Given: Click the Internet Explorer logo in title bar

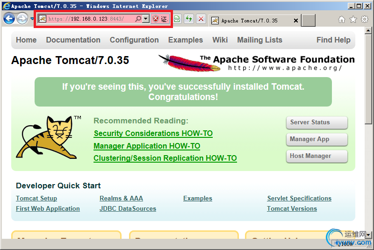Looking at the screenshot, I should tap(6, 6).
